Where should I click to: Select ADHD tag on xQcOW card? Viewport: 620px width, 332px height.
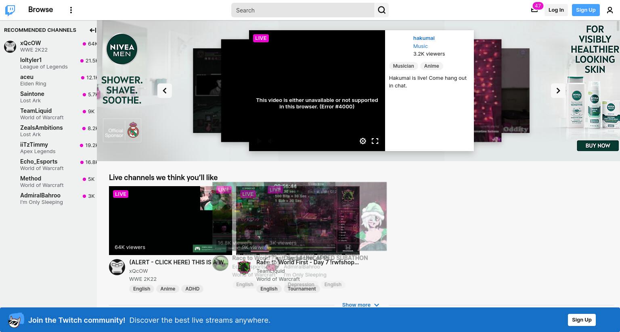[x=193, y=289]
